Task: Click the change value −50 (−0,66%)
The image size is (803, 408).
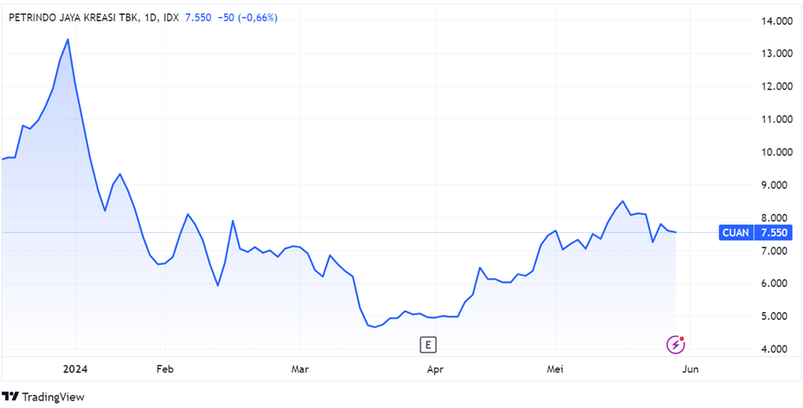Action: [248, 18]
